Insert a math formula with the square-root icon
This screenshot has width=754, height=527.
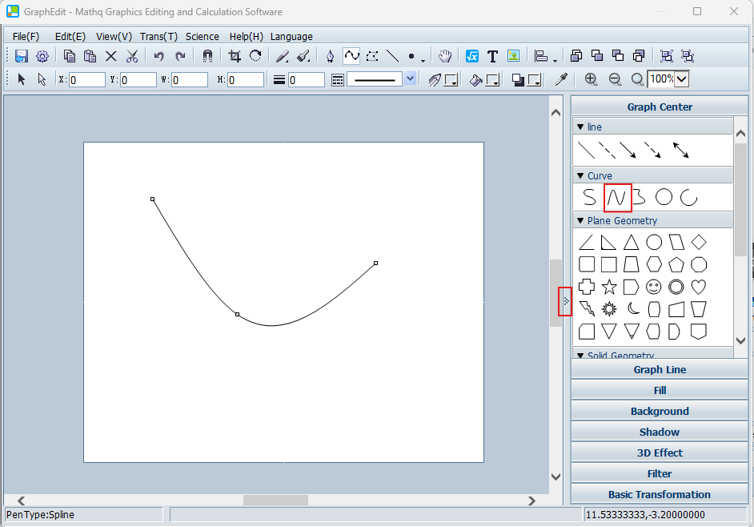tap(472, 56)
